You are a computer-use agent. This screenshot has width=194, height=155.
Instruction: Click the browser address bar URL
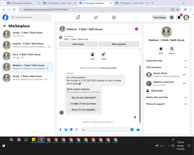coord(46,10)
